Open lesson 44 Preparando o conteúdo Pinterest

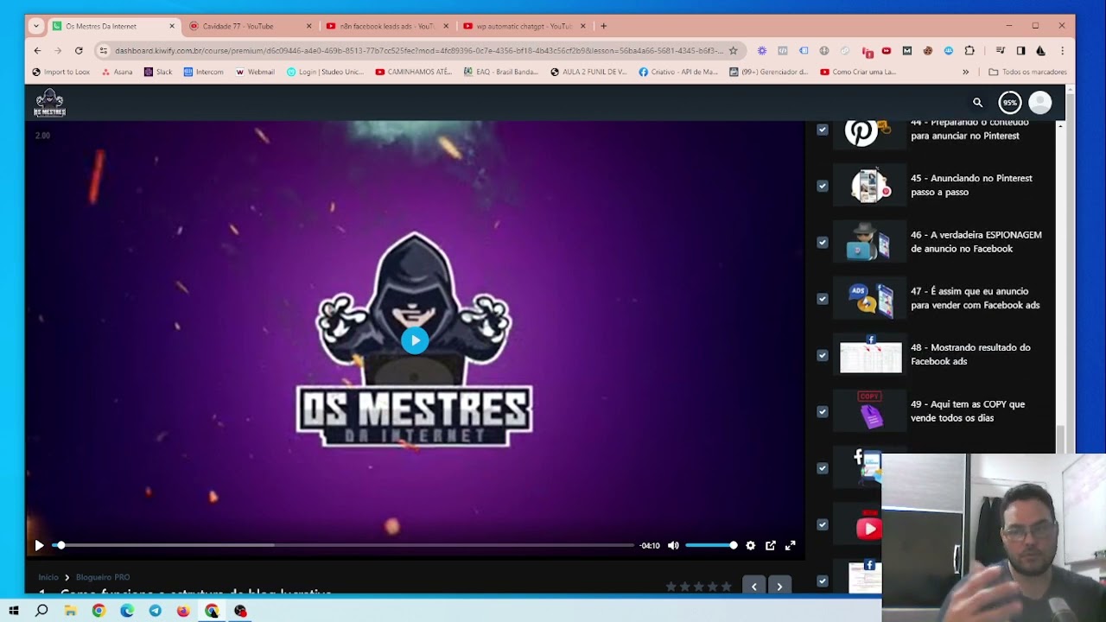(x=969, y=129)
